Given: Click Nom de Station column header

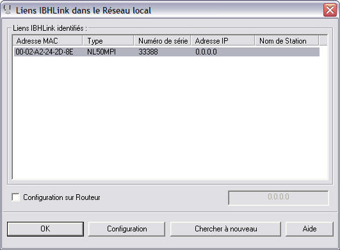Looking at the screenshot, I should [287, 40].
